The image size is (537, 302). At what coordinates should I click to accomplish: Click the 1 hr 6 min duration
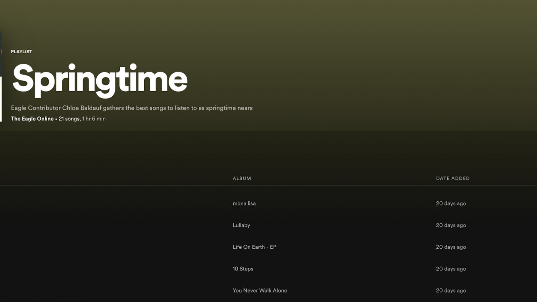click(x=94, y=119)
